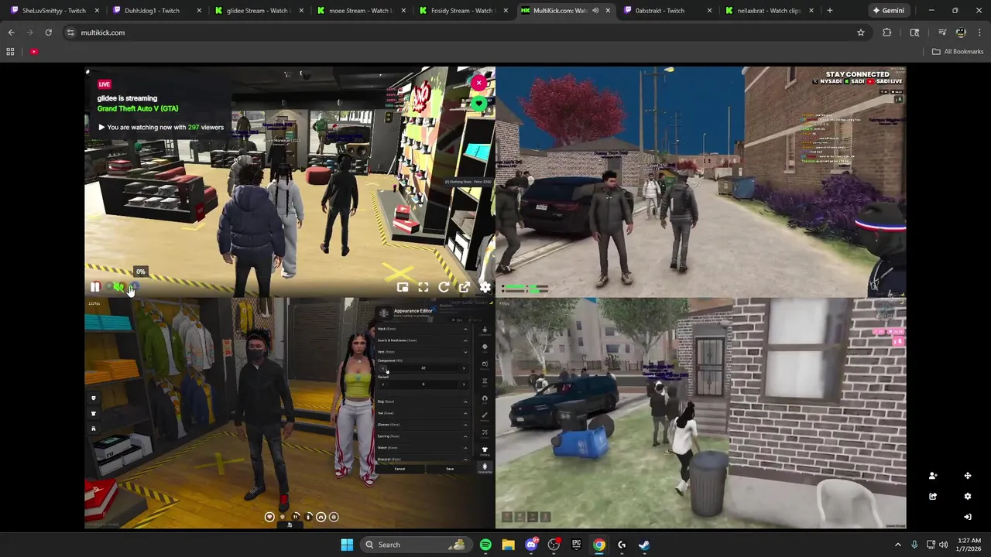
Task: Enter fullscreen on glidee stream
Action: [423, 287]
